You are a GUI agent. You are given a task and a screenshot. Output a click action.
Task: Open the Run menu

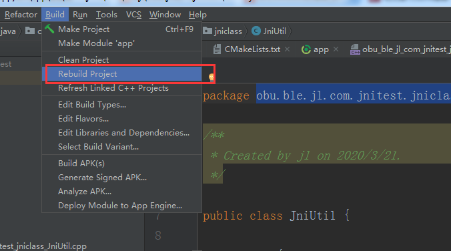[x=80, y=15]
